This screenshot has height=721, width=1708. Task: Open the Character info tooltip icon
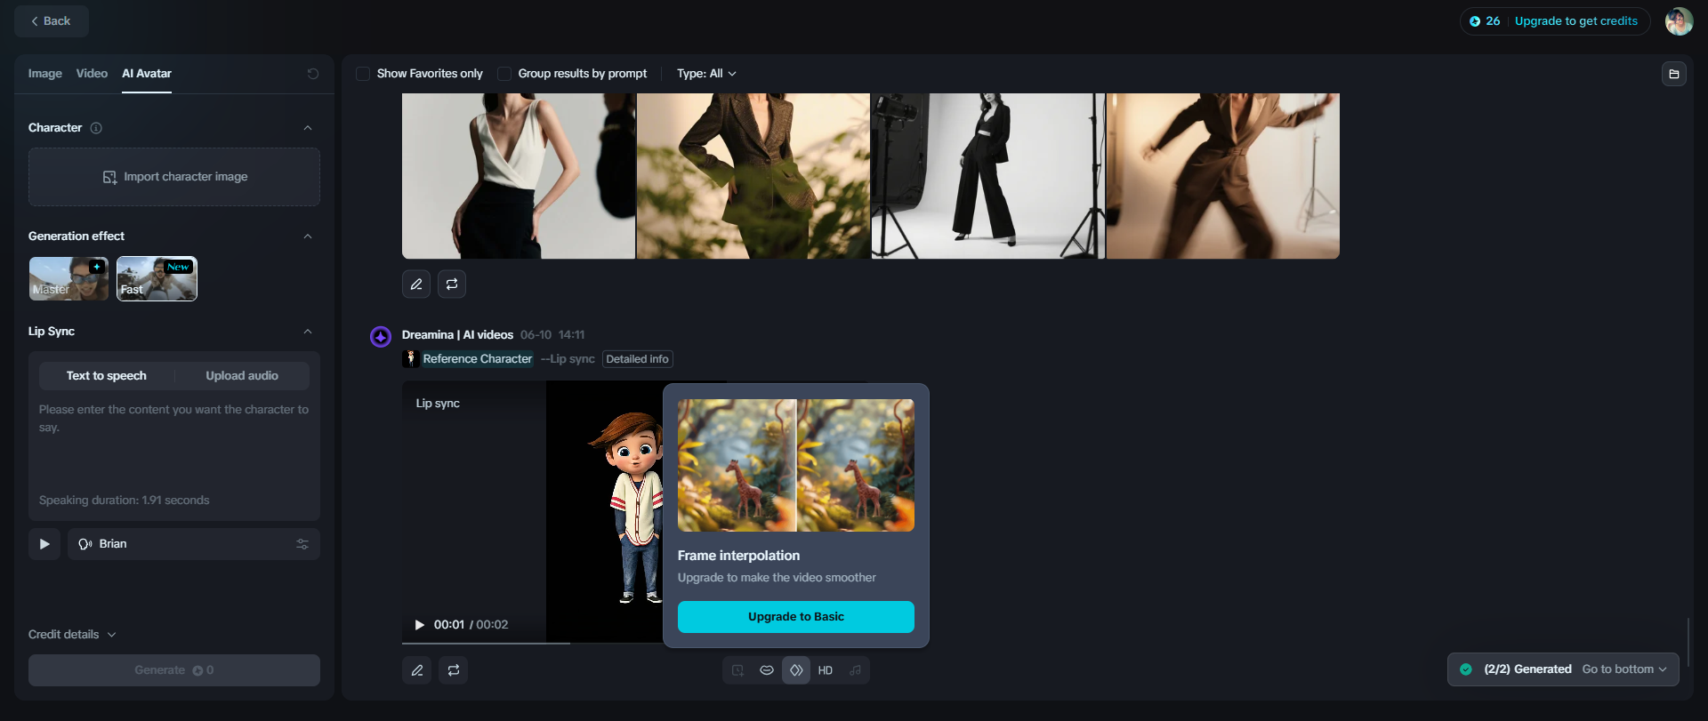click(x=96, y=128)
